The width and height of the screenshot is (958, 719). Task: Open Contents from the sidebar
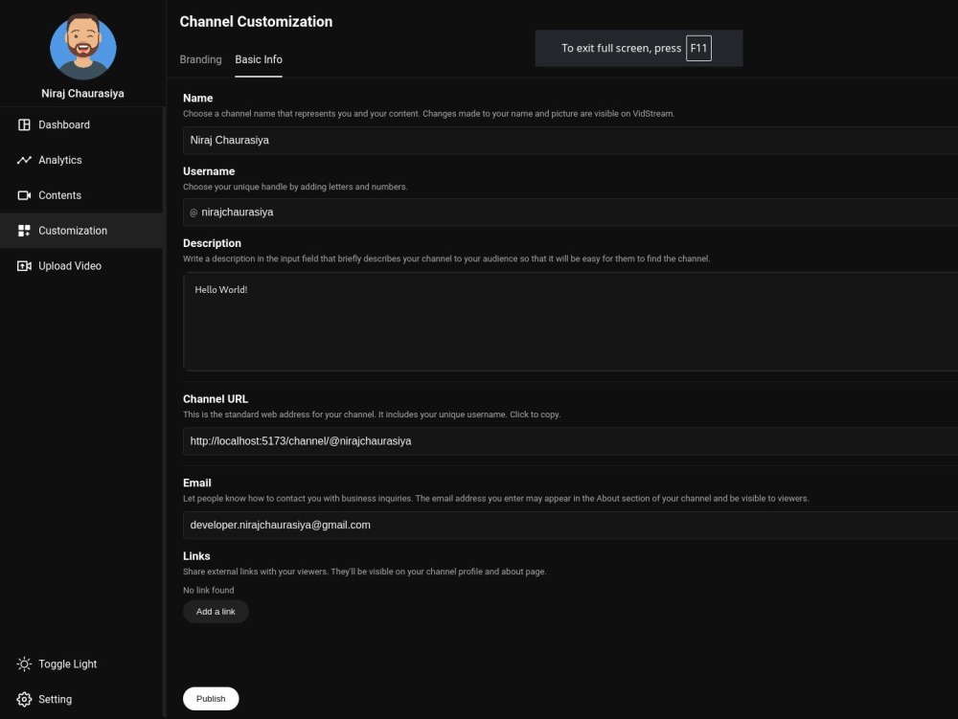pos(81,195)
